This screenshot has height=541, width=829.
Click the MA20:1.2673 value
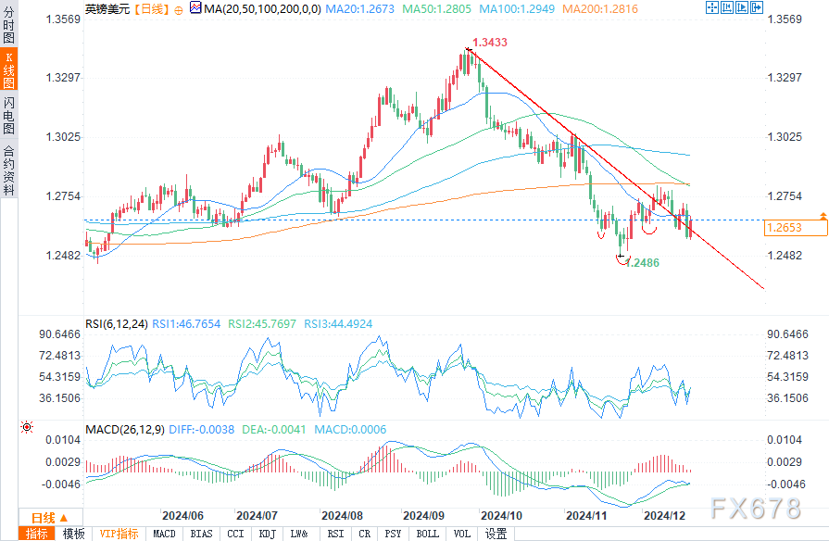359,9
